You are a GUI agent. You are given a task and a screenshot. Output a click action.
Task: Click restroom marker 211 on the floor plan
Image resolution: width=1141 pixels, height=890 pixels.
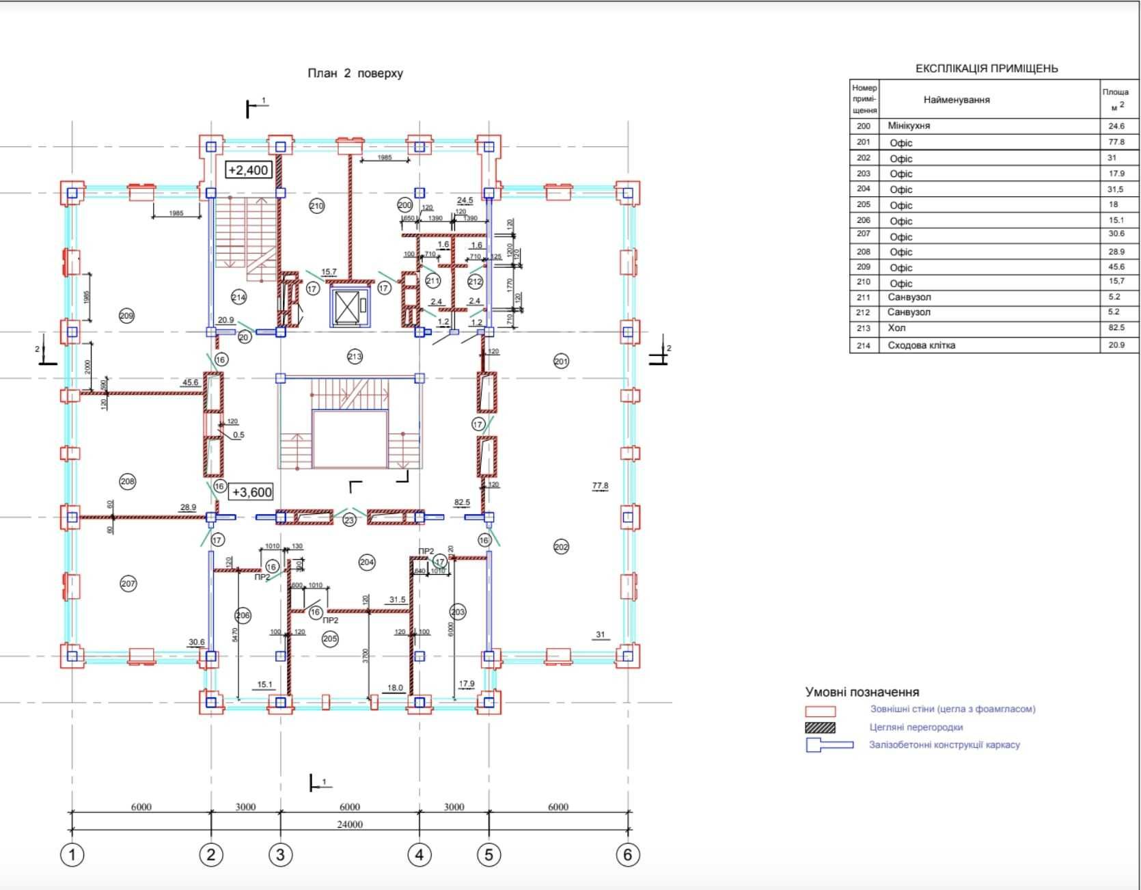pos(432,281)
